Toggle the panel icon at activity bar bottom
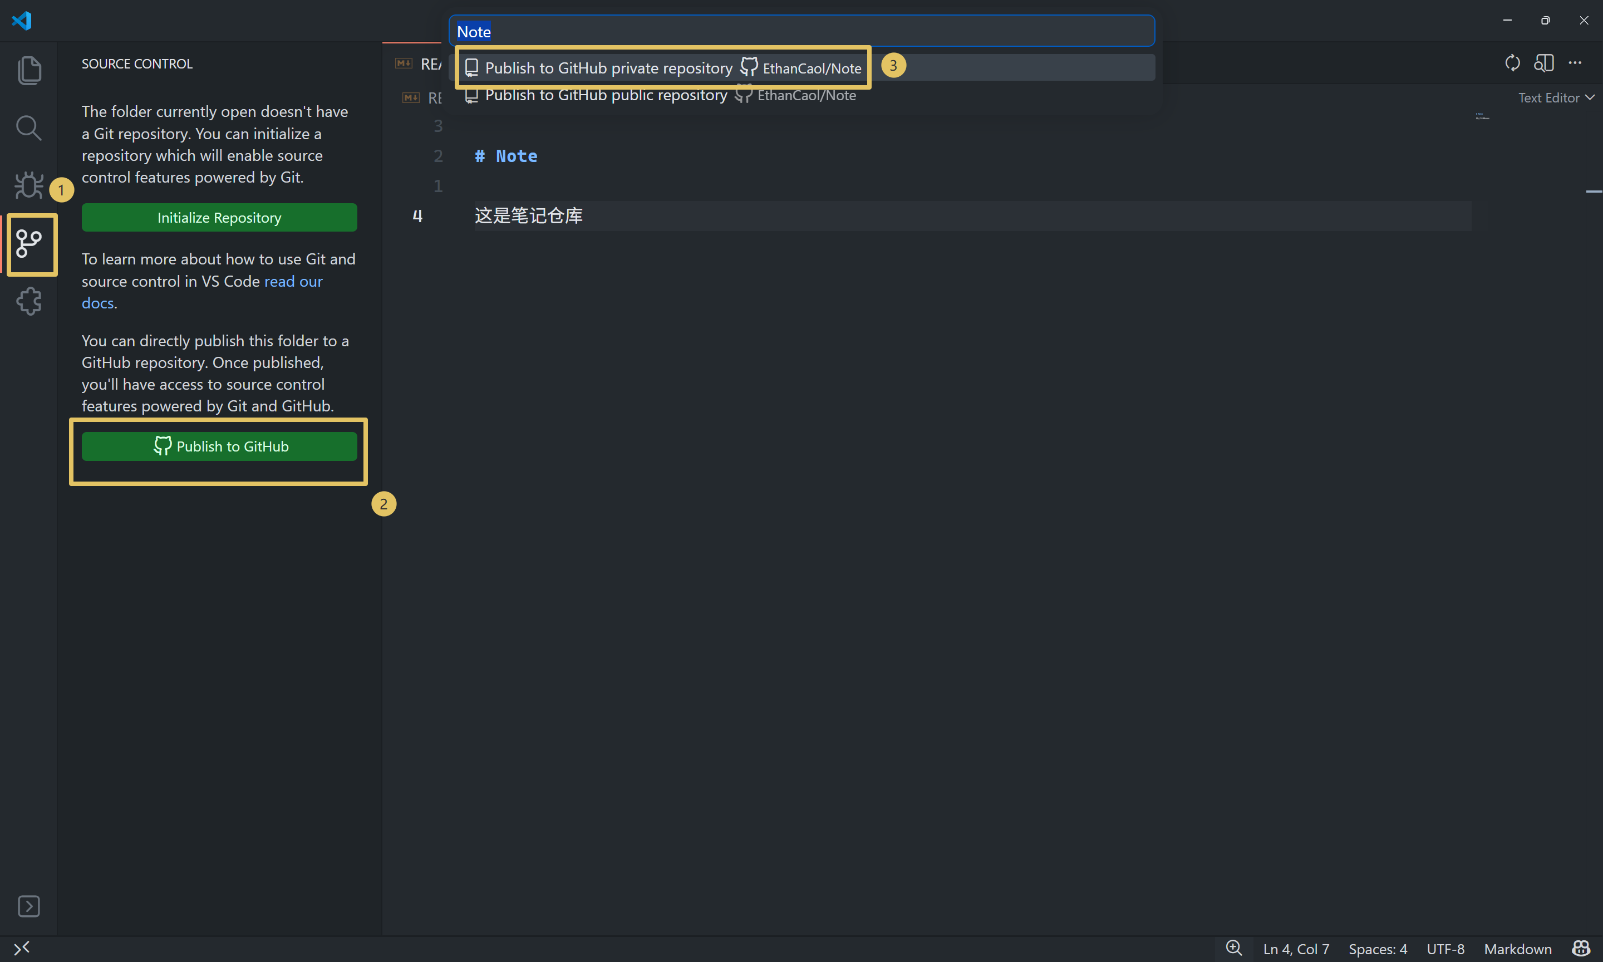Screen dimensions: 1603x962 click(28, 906)
